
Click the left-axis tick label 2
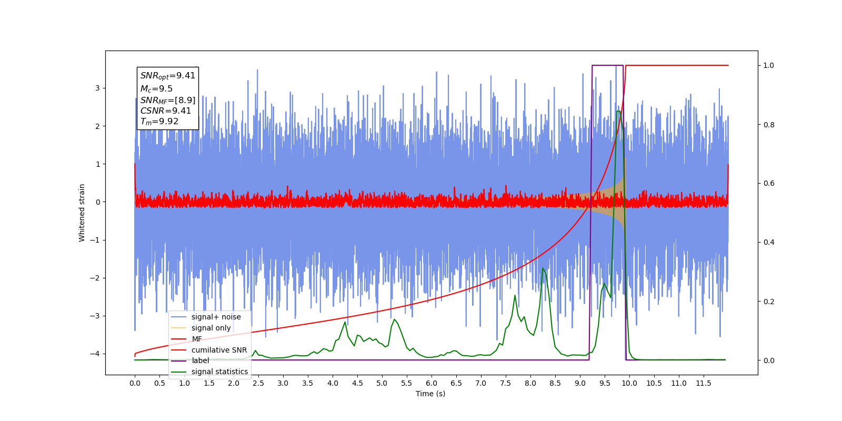pyautogui.click(x=97, y=126)
